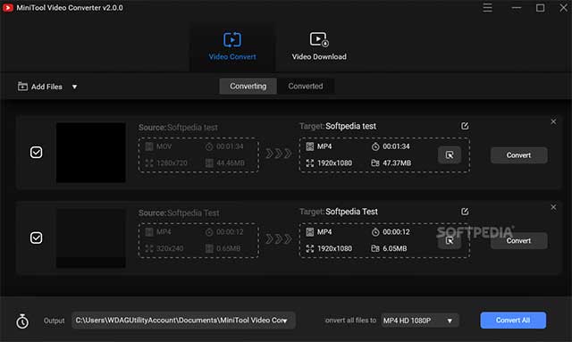The height and width of the screenshot is (342, 572).
Task: Convert the 00:01:34 Softpedia test file
Action: click(518, 155)
